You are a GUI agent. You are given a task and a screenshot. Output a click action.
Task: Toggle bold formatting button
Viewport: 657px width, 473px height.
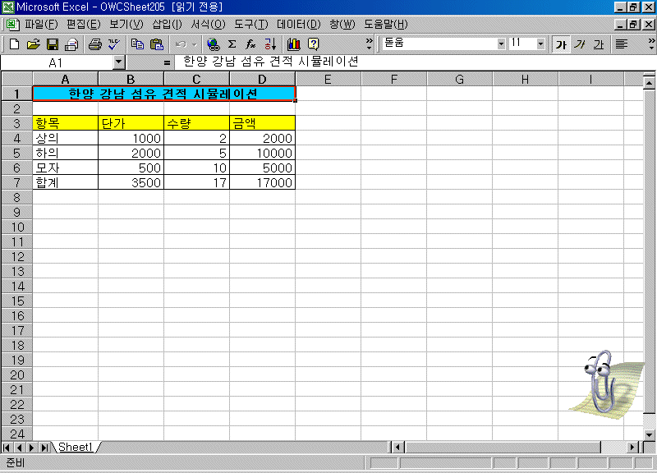pos(561,44)
